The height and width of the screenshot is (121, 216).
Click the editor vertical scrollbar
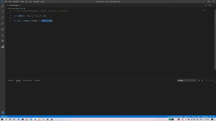pyautogui.click(x=215, y=40)
